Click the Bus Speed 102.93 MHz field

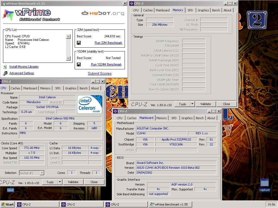[32, 158]
